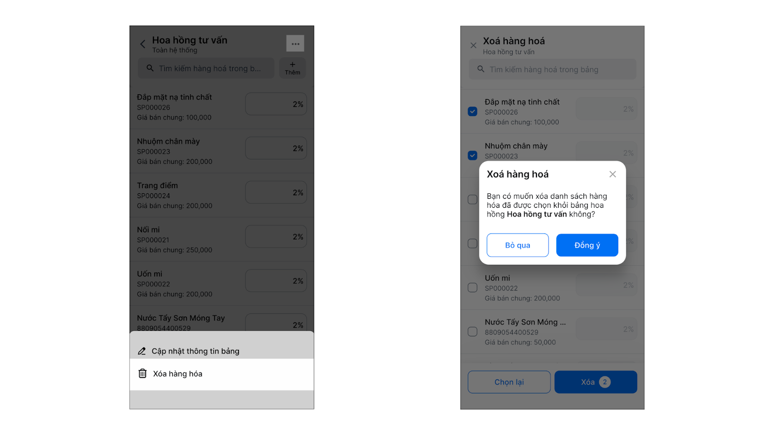Click the Chọn lại button
774x435 pixels.
coord(509,382)
